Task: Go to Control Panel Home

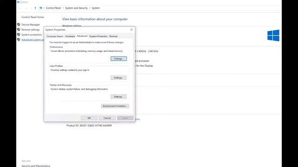Action: coord(33,17)
